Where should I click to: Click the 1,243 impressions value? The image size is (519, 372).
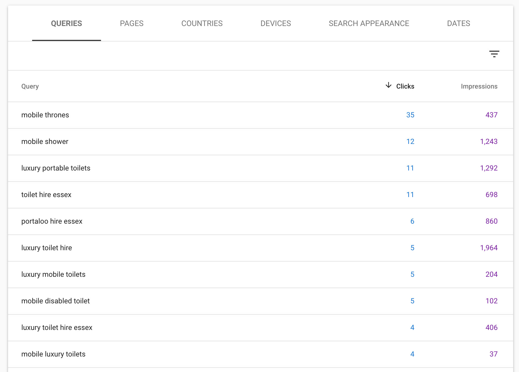[489, 141]
